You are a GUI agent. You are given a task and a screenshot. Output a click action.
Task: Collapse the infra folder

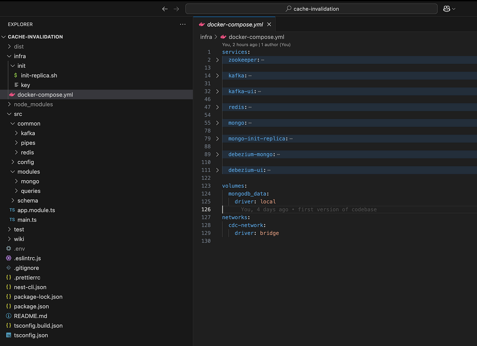[96, 56]
